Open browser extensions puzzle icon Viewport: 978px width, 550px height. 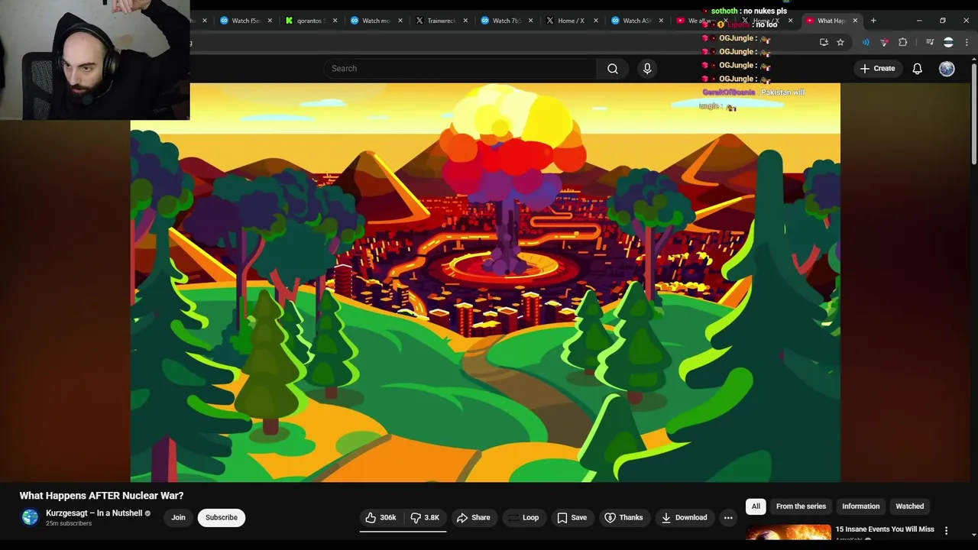tap(902, 43)
